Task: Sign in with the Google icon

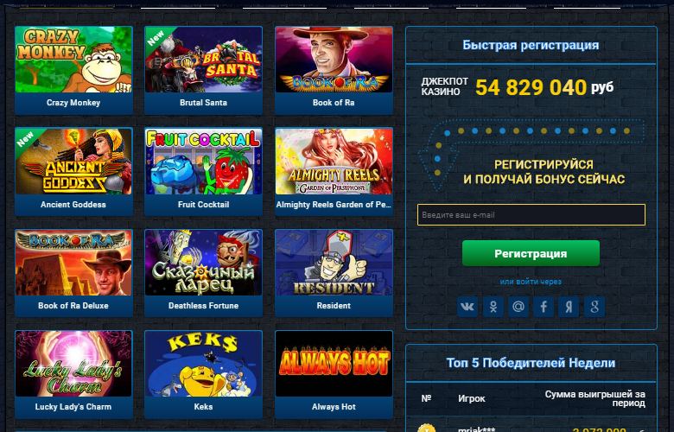Action: pyautogui.click(x=595, y=307)
